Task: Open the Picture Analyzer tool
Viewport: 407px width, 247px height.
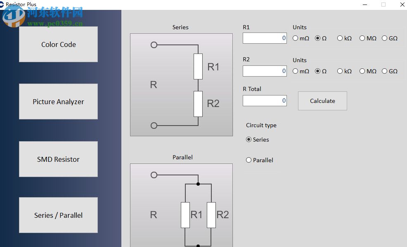Action: point(58,101)
